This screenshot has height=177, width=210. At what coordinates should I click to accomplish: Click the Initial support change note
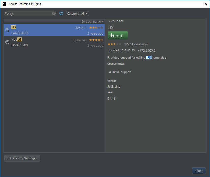point(122,72)
